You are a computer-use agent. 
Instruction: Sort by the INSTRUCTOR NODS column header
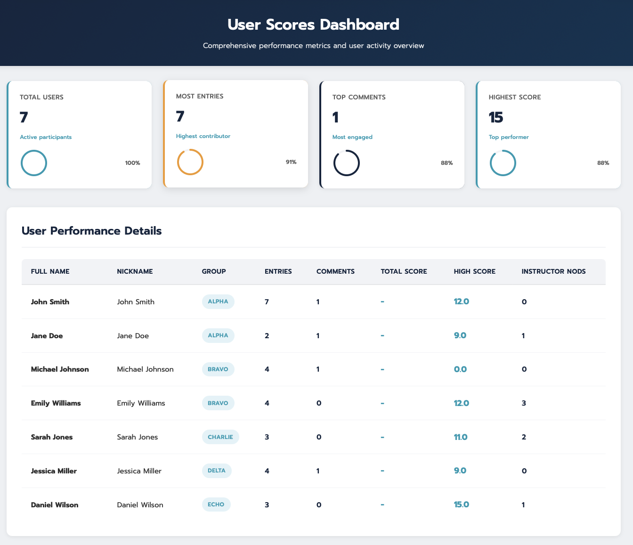pyautogui.click(x=553, y=271)
